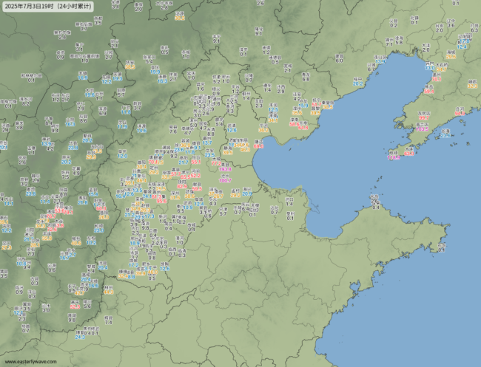Click the 103.5 magenta station value
The image size is (481, 367).
coord(422,129)
